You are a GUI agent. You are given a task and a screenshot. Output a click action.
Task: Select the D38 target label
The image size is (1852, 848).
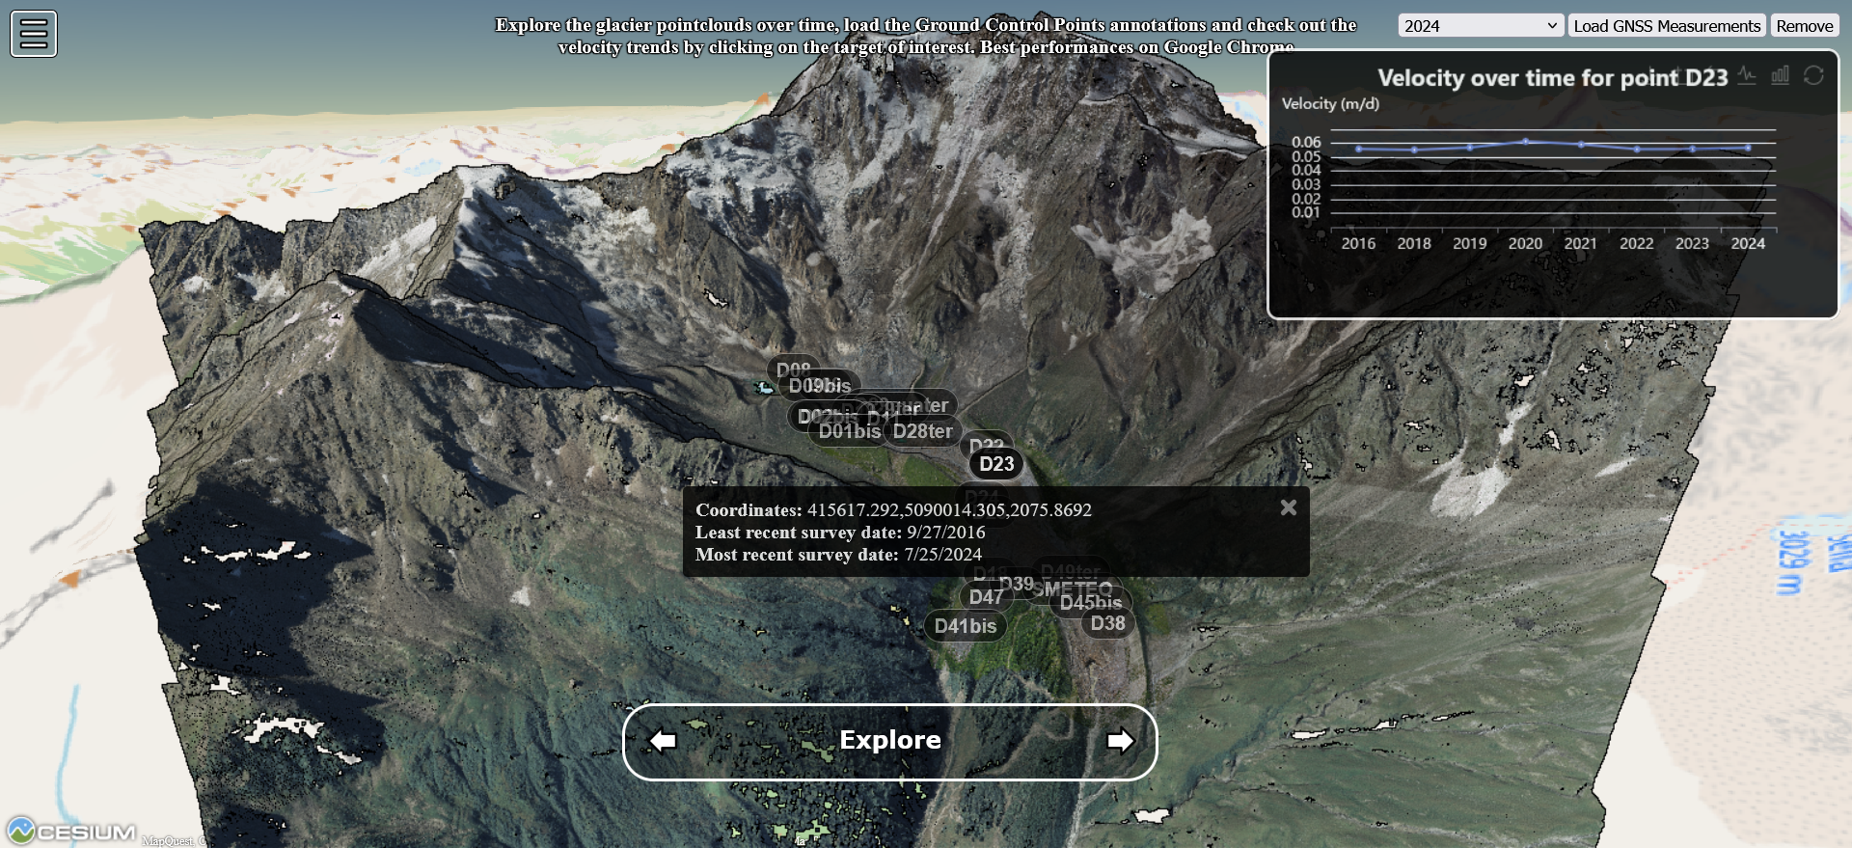coord(1107,623)
